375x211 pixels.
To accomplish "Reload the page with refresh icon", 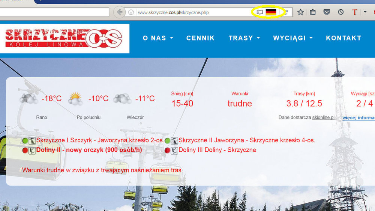I will pos(286,12).
